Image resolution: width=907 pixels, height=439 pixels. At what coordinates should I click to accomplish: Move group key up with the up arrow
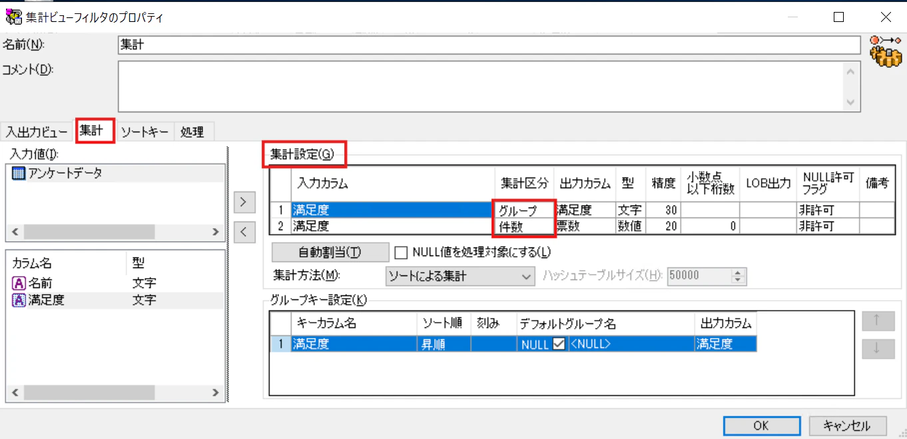pos(877,321)
